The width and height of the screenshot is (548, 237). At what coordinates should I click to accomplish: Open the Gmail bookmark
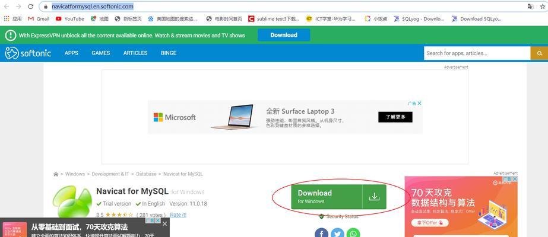click(x=39, y=19)
